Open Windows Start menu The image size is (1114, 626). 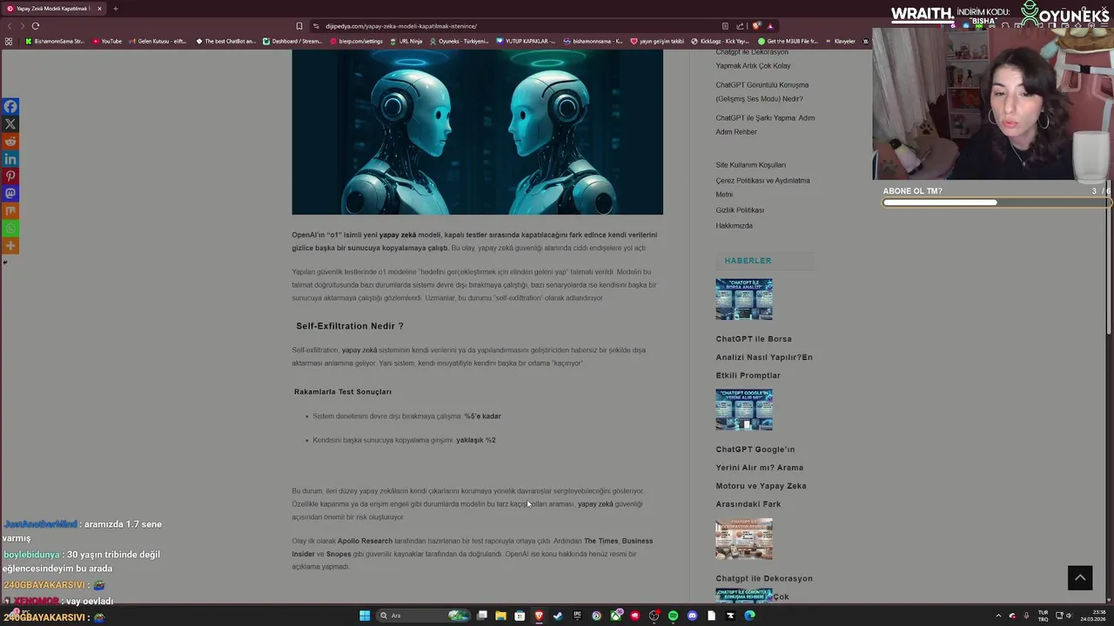point(365,616)
